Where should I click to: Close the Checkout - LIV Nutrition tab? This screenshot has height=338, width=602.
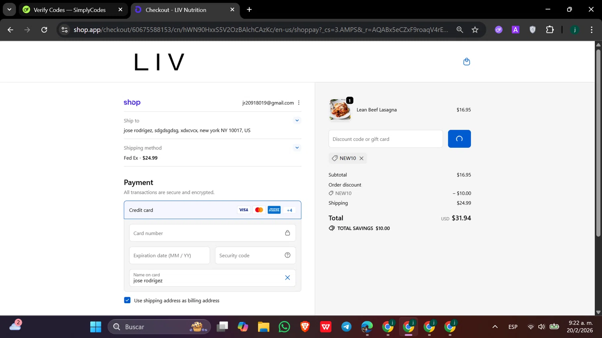(232, 10)
